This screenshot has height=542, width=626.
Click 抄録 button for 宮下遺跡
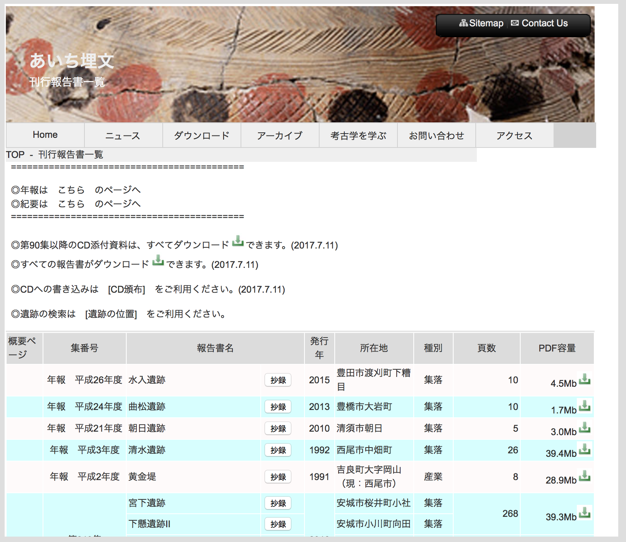tap(278, 503)
